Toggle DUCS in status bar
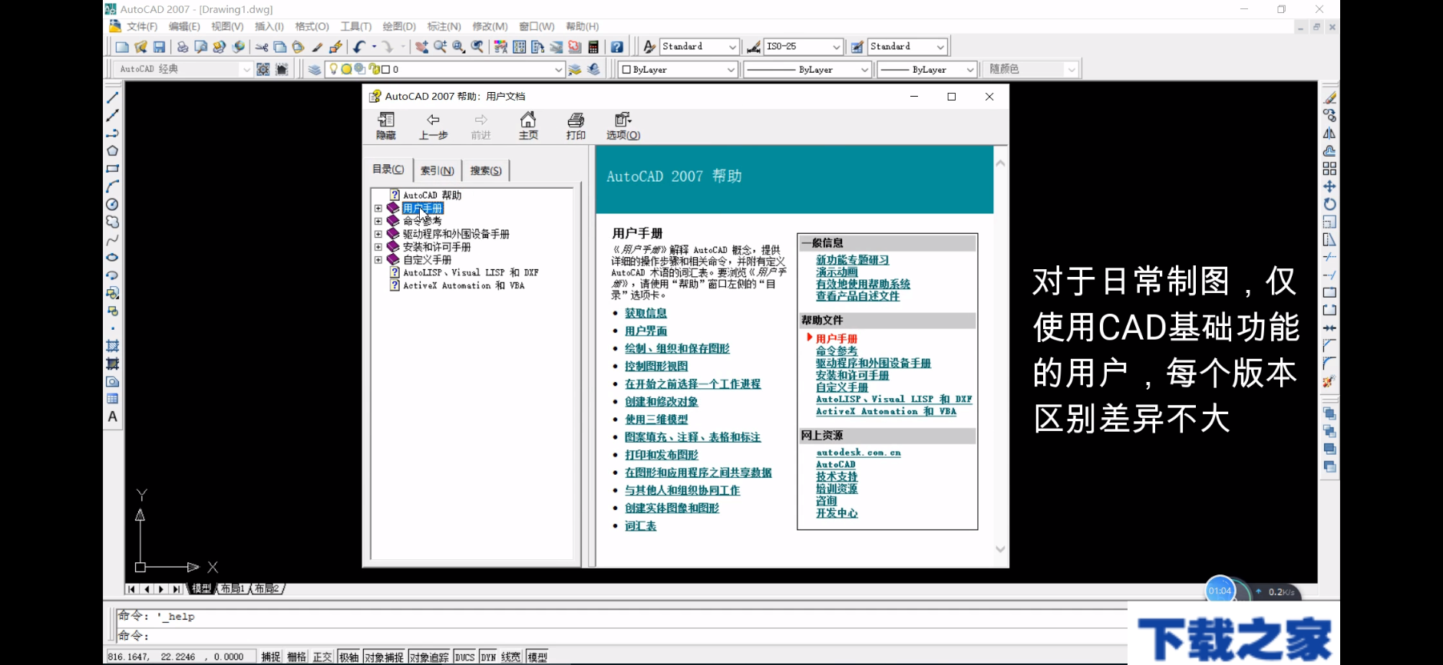 465,657
